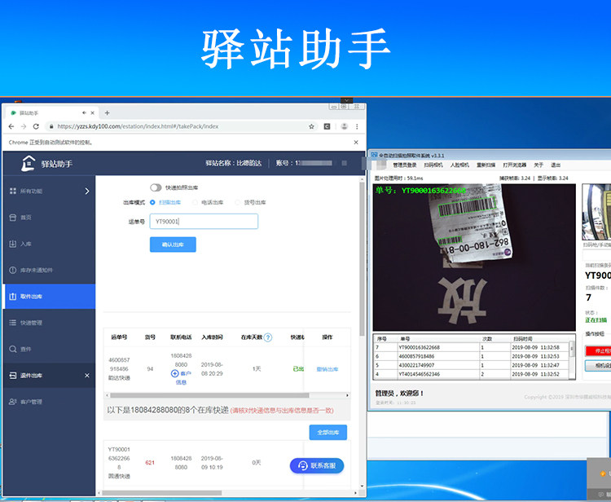Expand 所有功能 sidebar chevron
This screenshot has height=502, width=611.
[x=87, y=191]
